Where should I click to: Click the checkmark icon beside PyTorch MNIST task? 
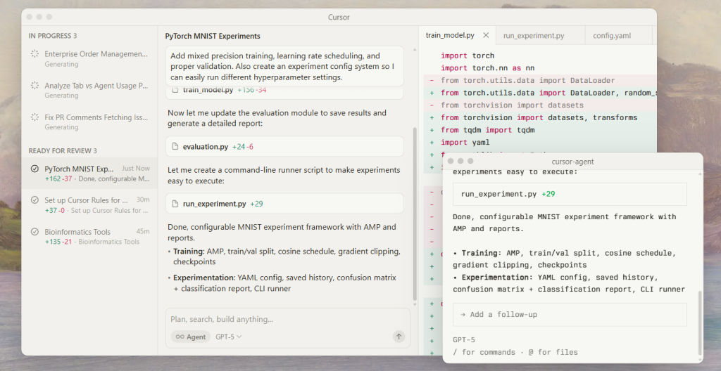pos(35,169)
